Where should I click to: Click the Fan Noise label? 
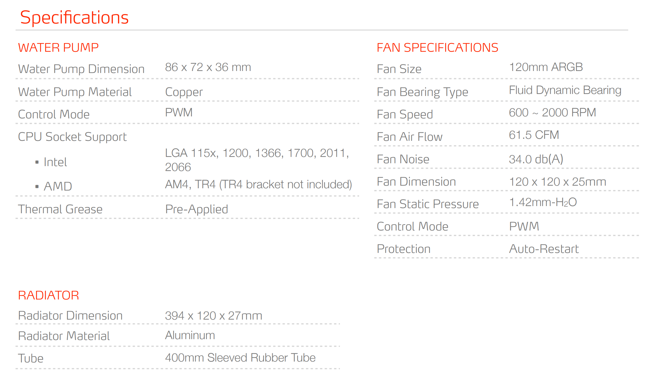[403, 159]
